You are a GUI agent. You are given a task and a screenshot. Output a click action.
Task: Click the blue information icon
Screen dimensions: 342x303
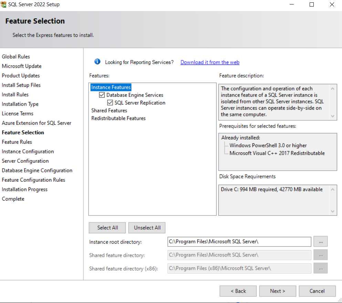[x=97, y=62]
